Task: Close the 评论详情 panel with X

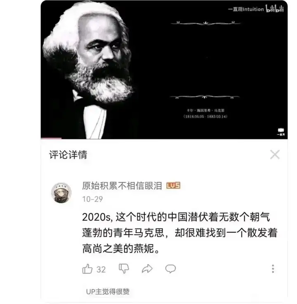Action: pyautogui.click(x=275, y=155)
